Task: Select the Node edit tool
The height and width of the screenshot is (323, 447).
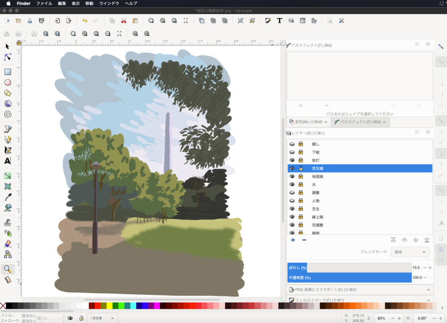Action: click(x=8, y=57)
